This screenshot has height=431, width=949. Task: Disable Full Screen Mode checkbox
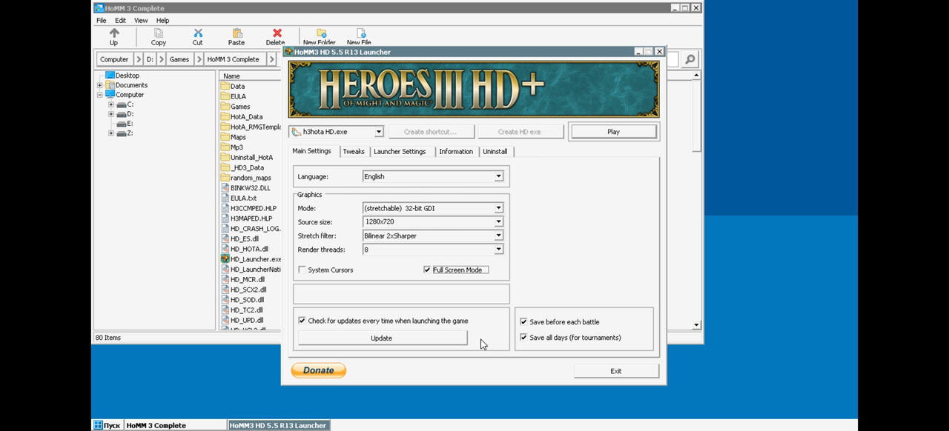click(427, 270)
